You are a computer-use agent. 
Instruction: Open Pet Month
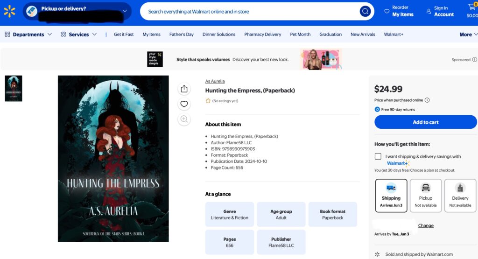(x=300, y=35)
